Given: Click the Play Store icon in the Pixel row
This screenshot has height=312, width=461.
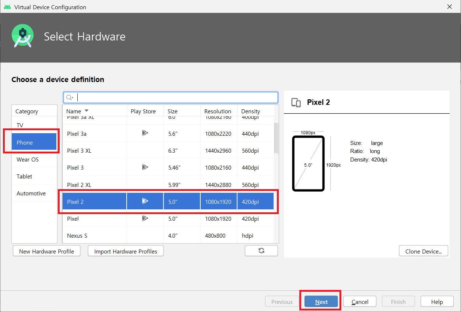Looking at the screenshot, I should pyautogui.click(x=145, y=218).
